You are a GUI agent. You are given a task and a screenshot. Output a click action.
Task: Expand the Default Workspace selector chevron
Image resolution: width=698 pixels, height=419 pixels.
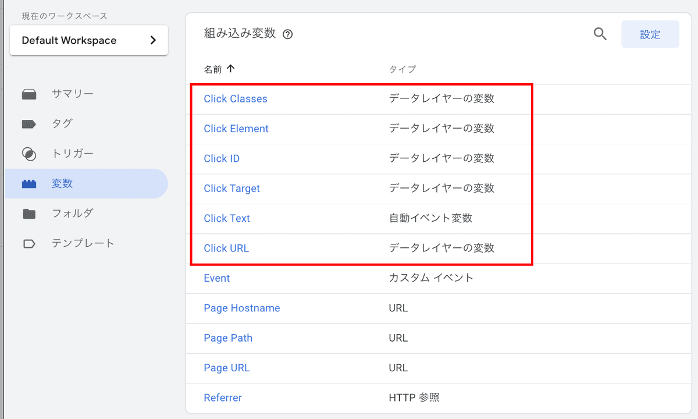click(153, 40)
